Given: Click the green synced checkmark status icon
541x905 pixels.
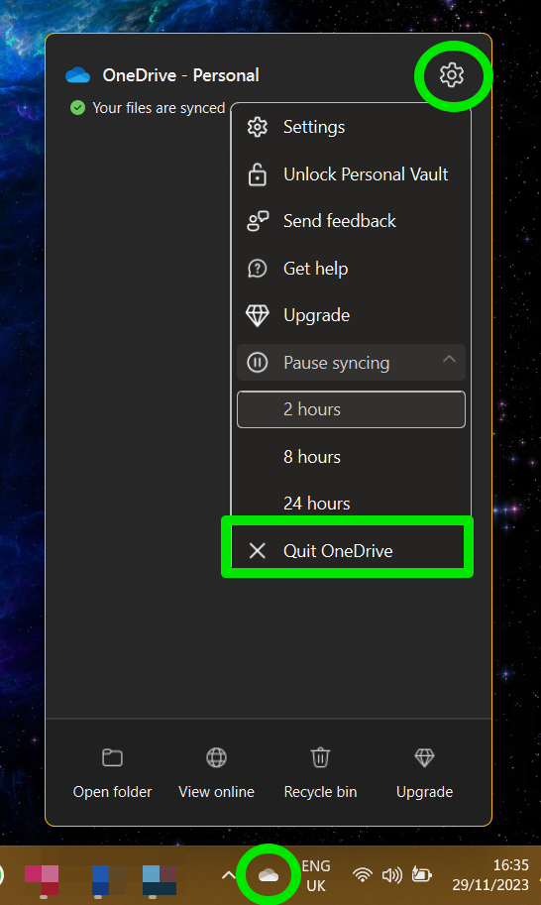Looking at the screenshot, I should point(77,108).
